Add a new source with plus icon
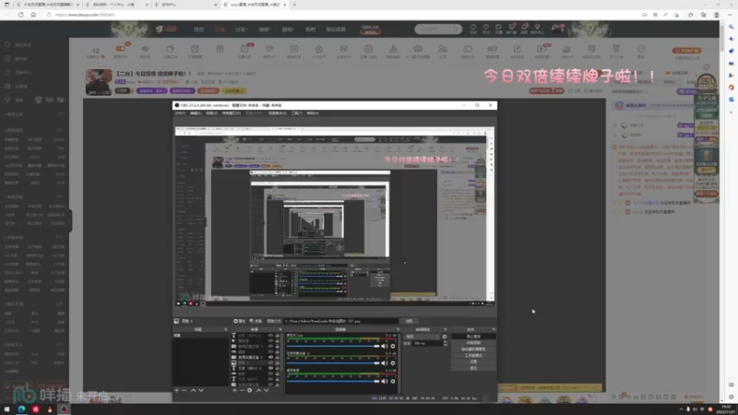 [x=234, y=390]
